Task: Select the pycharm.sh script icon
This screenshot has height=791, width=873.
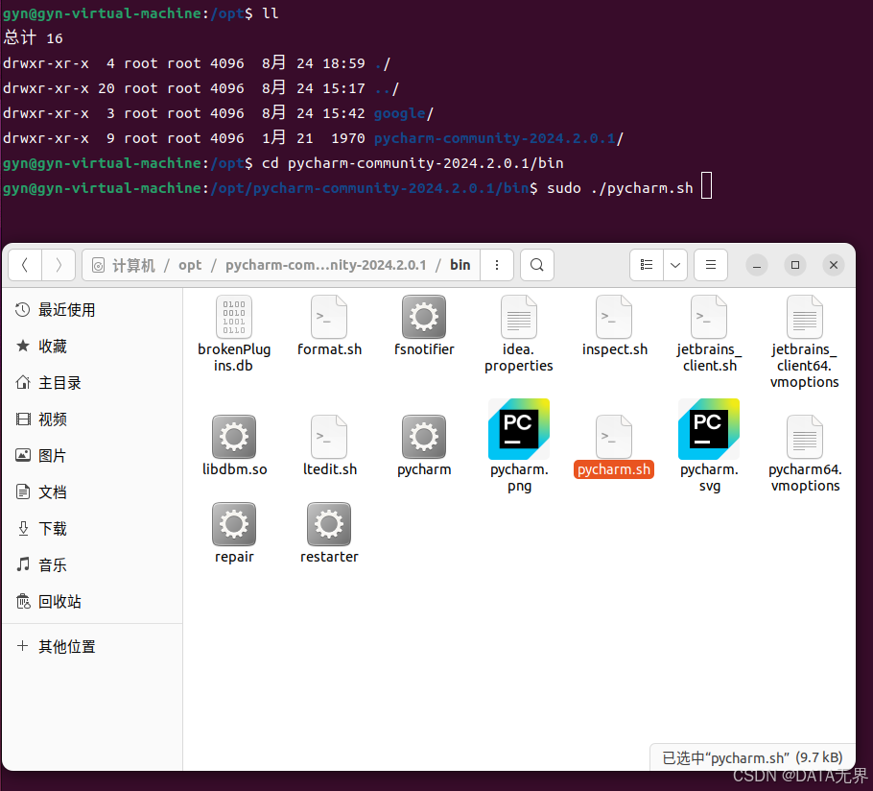Action: [x=614, y=437]
